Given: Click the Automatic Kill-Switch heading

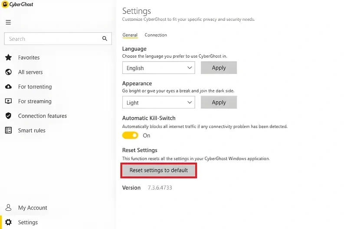Looking at the screenshot, I should pos(149,118).
